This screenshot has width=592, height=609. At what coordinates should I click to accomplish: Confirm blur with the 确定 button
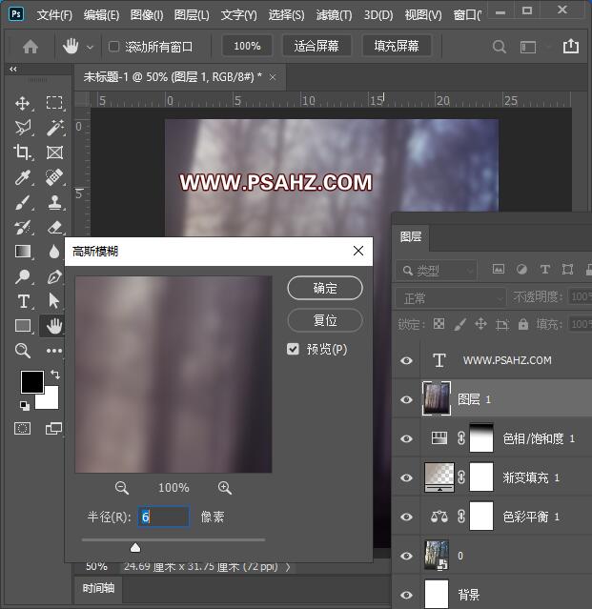coord(325,288)
